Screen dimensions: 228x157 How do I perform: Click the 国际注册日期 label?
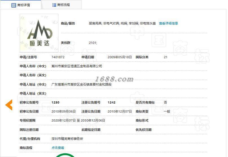[29, 130]
